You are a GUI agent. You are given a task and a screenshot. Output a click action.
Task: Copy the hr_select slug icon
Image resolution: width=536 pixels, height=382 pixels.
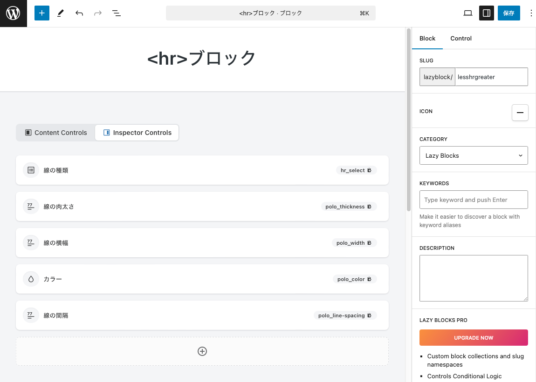tap(370, 170)
